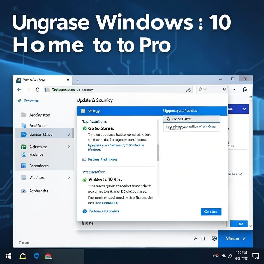Expand 'Sancantbiet' with its chevron
Image resolution: width=264 pixels, height=264 pixels.
click(69, 134)
